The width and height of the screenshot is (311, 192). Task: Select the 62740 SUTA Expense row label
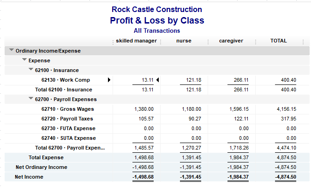[x=68, y=138]
